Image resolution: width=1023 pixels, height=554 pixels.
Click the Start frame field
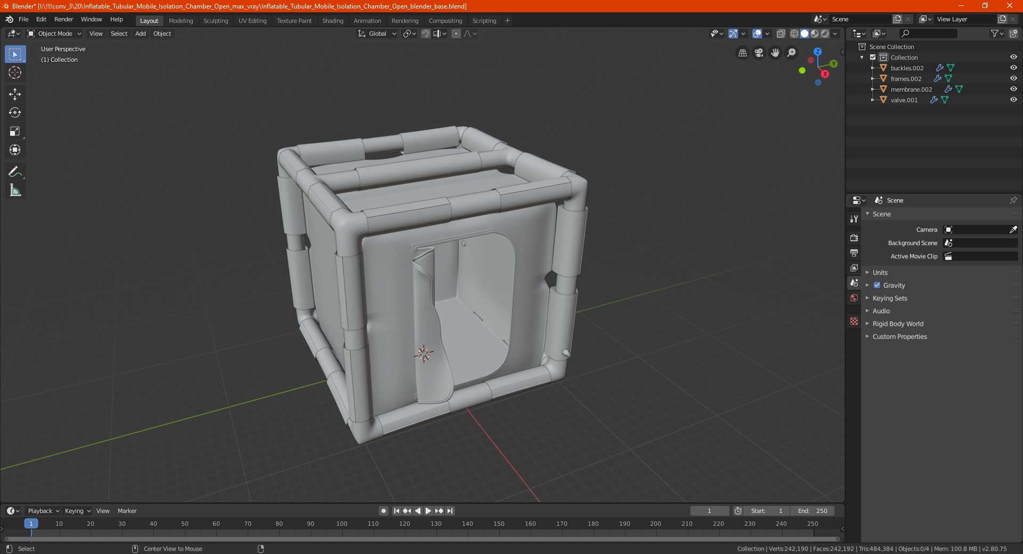[x=767, y=511]
